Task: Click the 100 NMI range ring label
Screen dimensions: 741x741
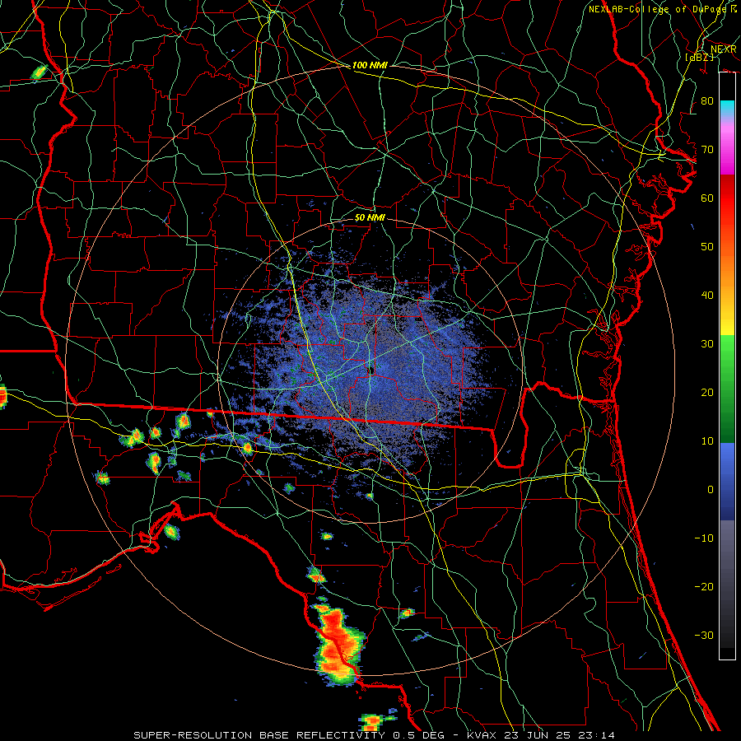Action: (370, 65)
